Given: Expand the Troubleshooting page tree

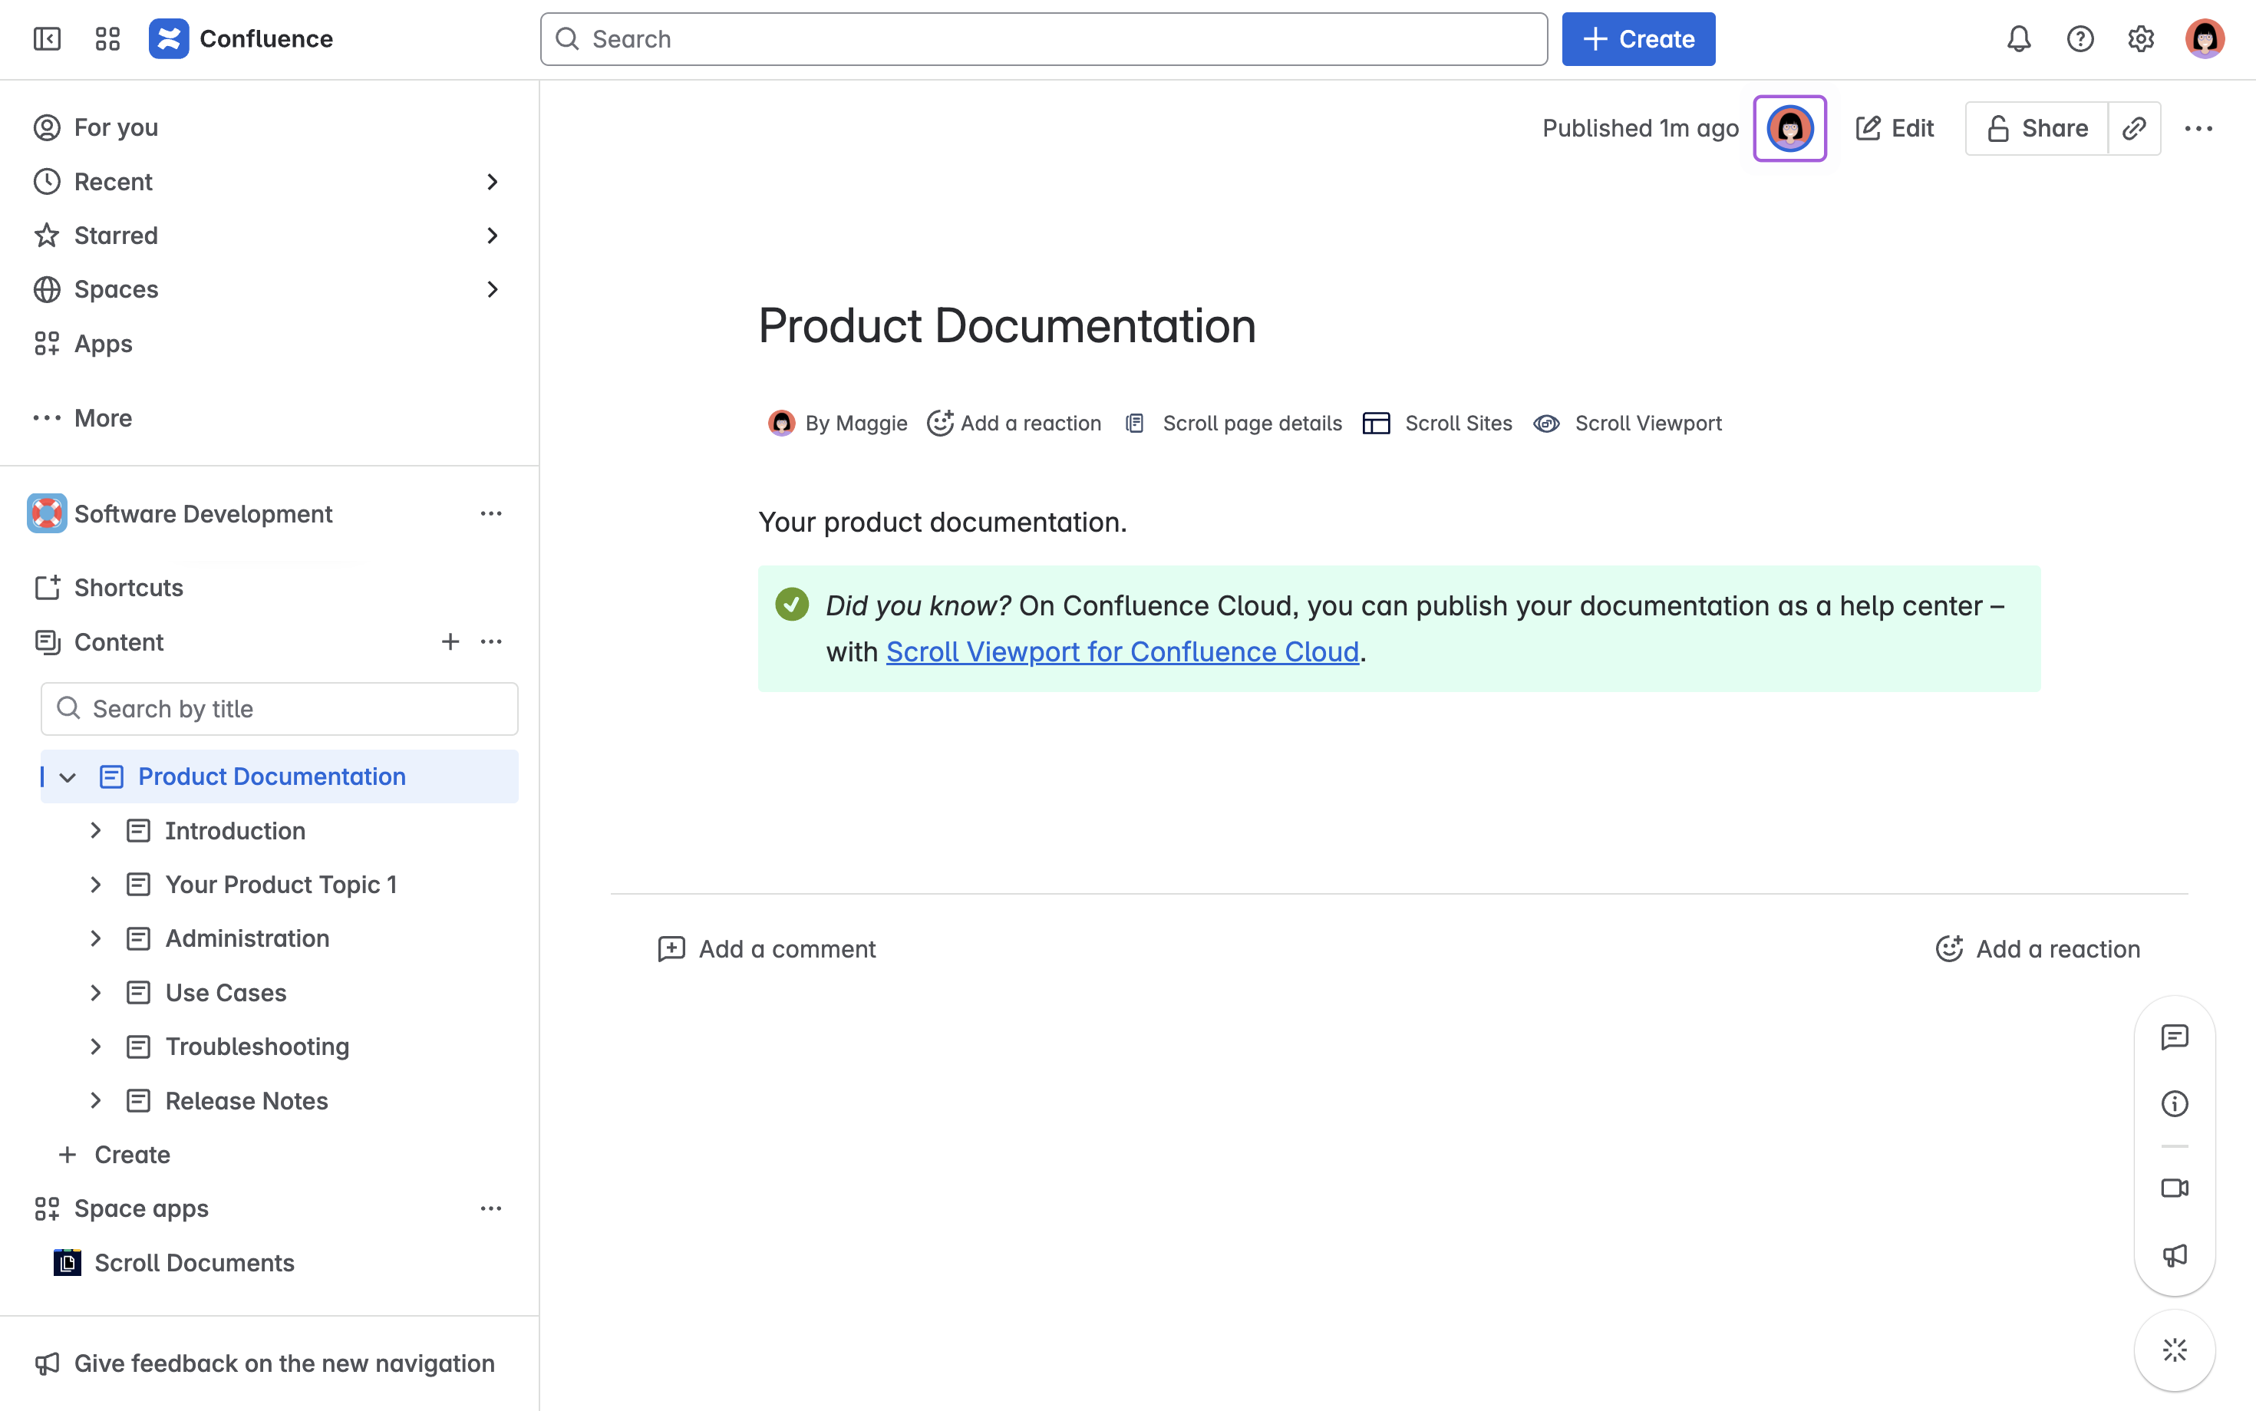Looking at the screenshot, I should pyautogui.click(x=95, y=1046).
